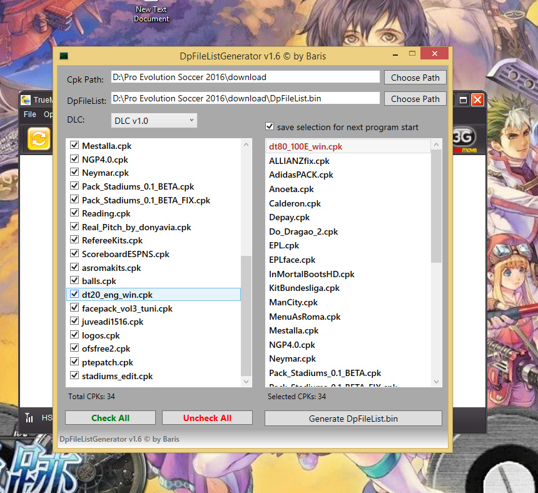Click left list scroll up arrow
538x493 pixels.
click(246, 145)
